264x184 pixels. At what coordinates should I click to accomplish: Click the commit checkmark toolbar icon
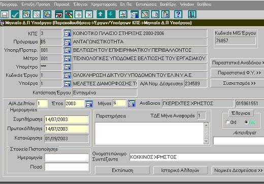(15, 14)
